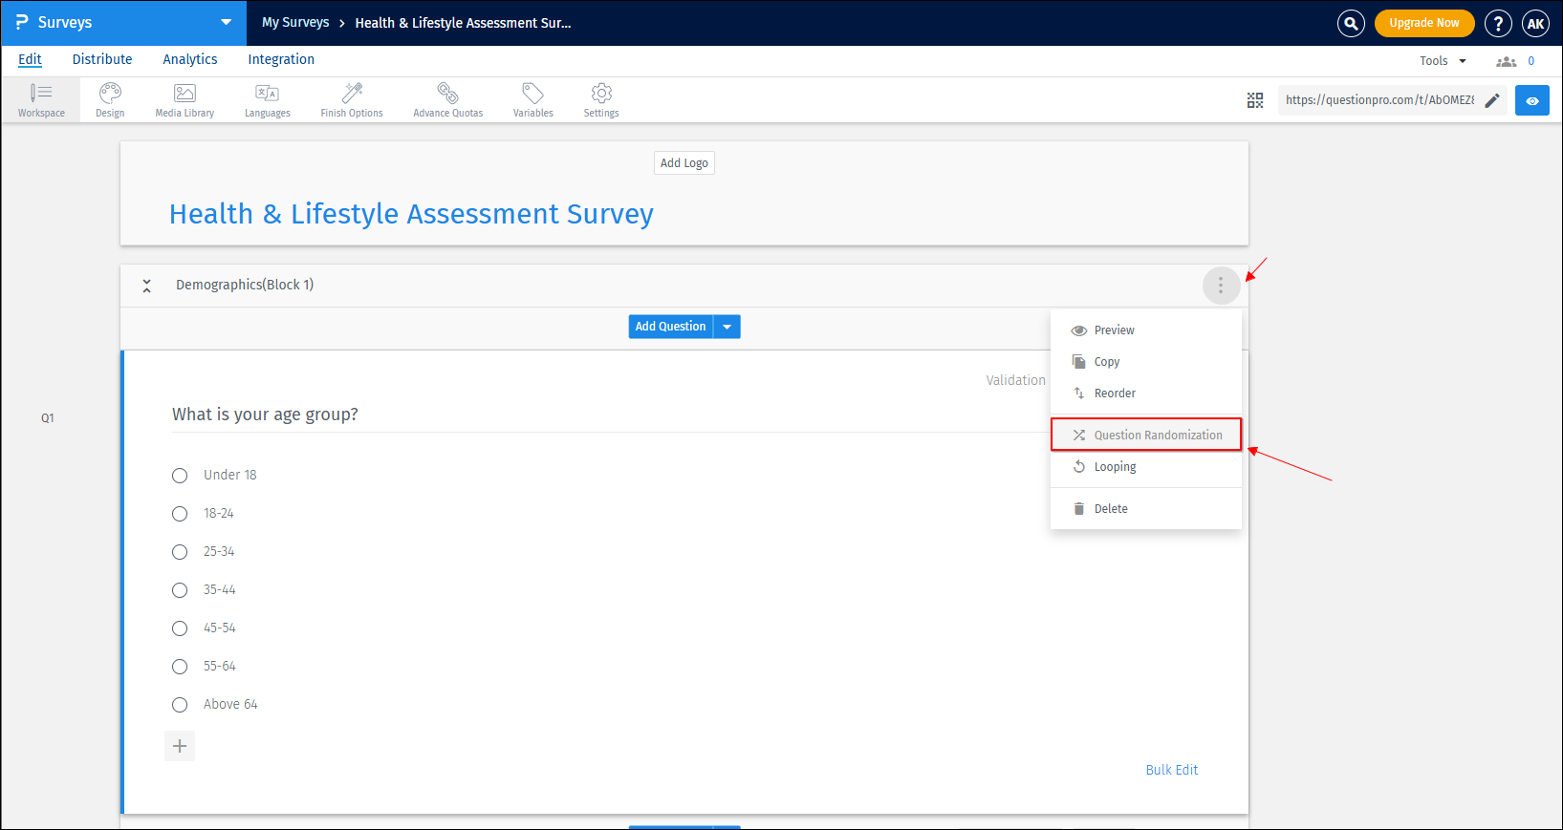The image size is (1563, 830).
Task: Open Finish Options wand icon
Action: [x=352, y=100]
